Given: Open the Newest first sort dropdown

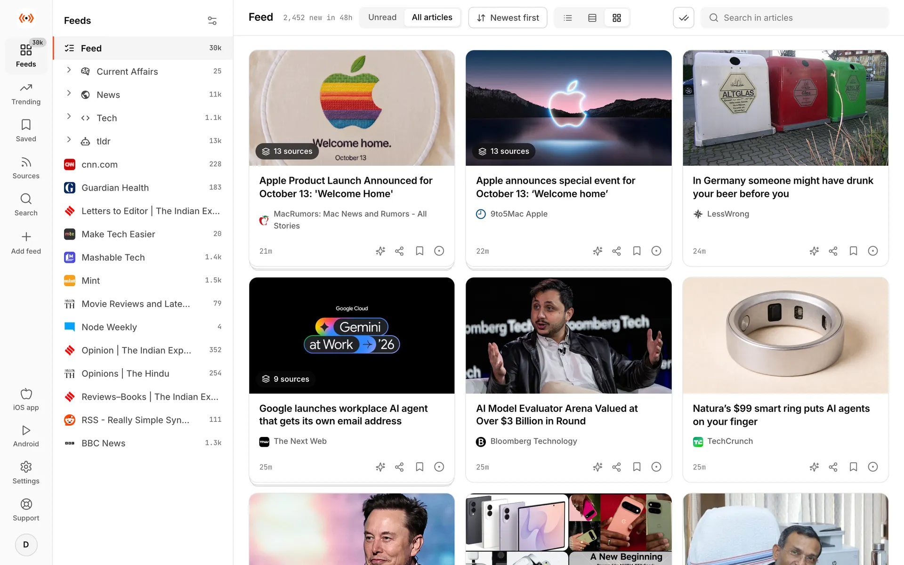Looking at the screenshot, I should coord(508,18).
